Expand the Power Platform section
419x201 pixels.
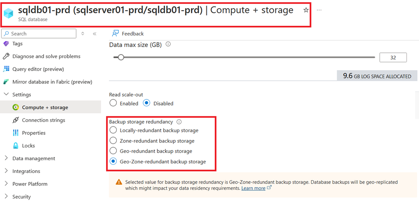tap(6, 184)
